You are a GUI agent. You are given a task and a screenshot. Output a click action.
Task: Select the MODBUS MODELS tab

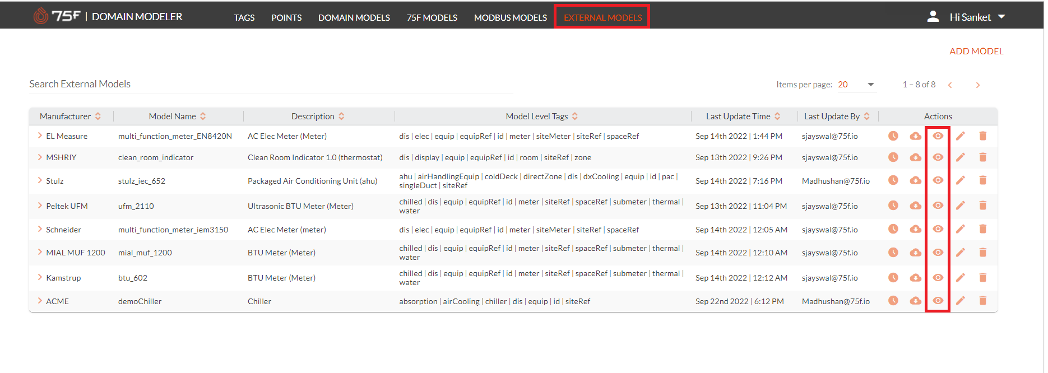[511, 18]
